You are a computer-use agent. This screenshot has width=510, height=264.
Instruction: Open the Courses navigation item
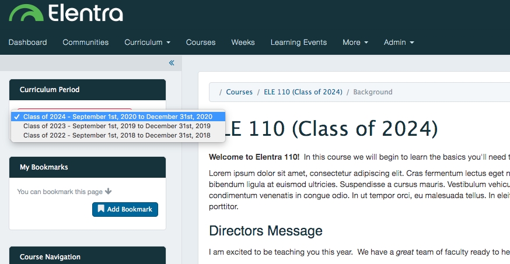(201, 42)
